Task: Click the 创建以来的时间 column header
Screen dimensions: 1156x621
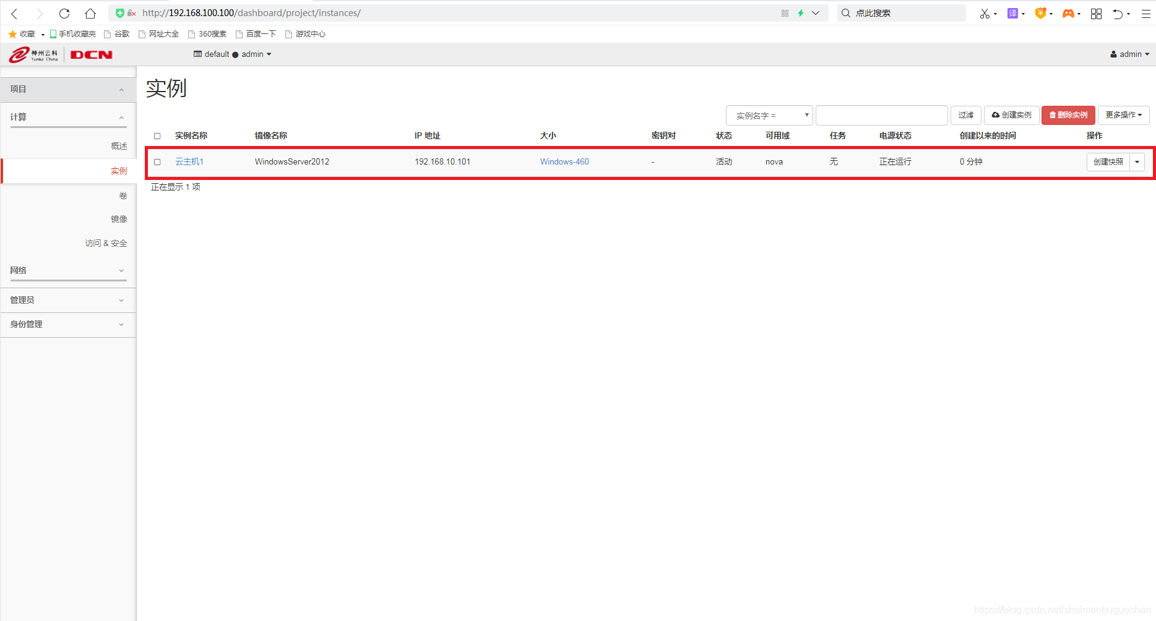Action: coord(988,136)
